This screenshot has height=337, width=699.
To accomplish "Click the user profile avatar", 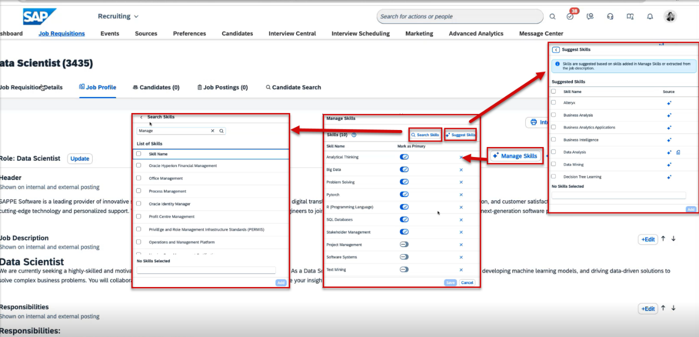I will click(670, 16).
